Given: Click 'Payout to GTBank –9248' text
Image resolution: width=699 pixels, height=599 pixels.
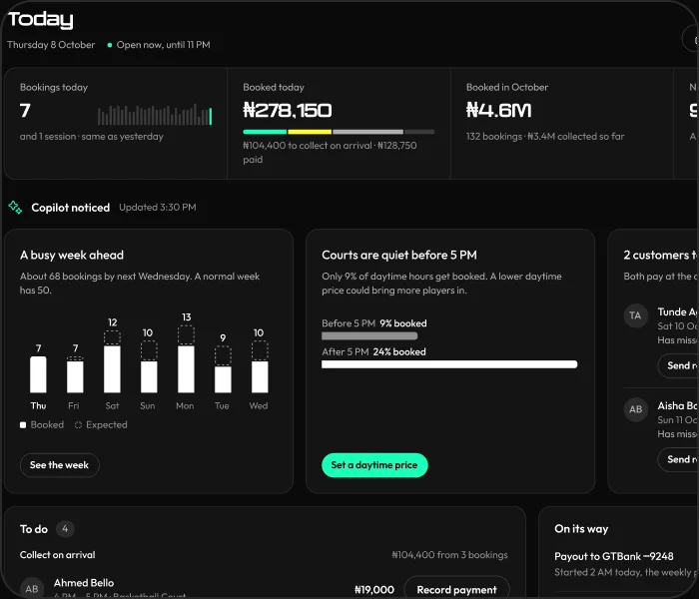Looking at the screenshot, I should (x=614, y=556).
